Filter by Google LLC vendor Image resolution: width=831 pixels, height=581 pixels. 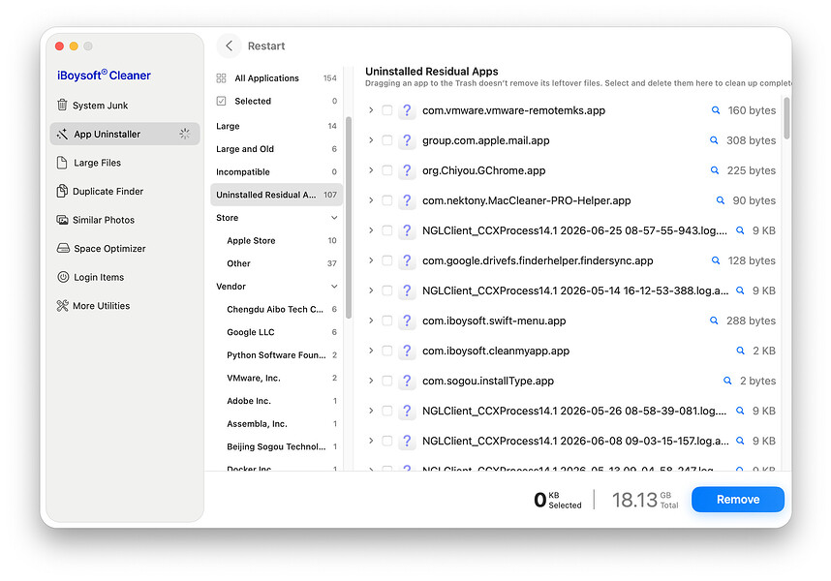point(276,332)
